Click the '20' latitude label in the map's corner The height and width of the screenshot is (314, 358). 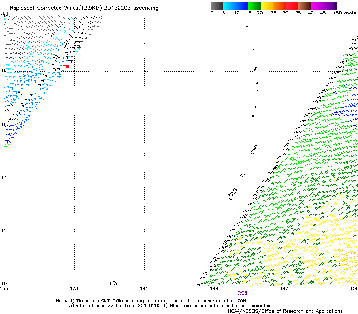4,16
